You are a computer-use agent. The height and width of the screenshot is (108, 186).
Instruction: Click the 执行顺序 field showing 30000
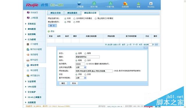point(80,64)
